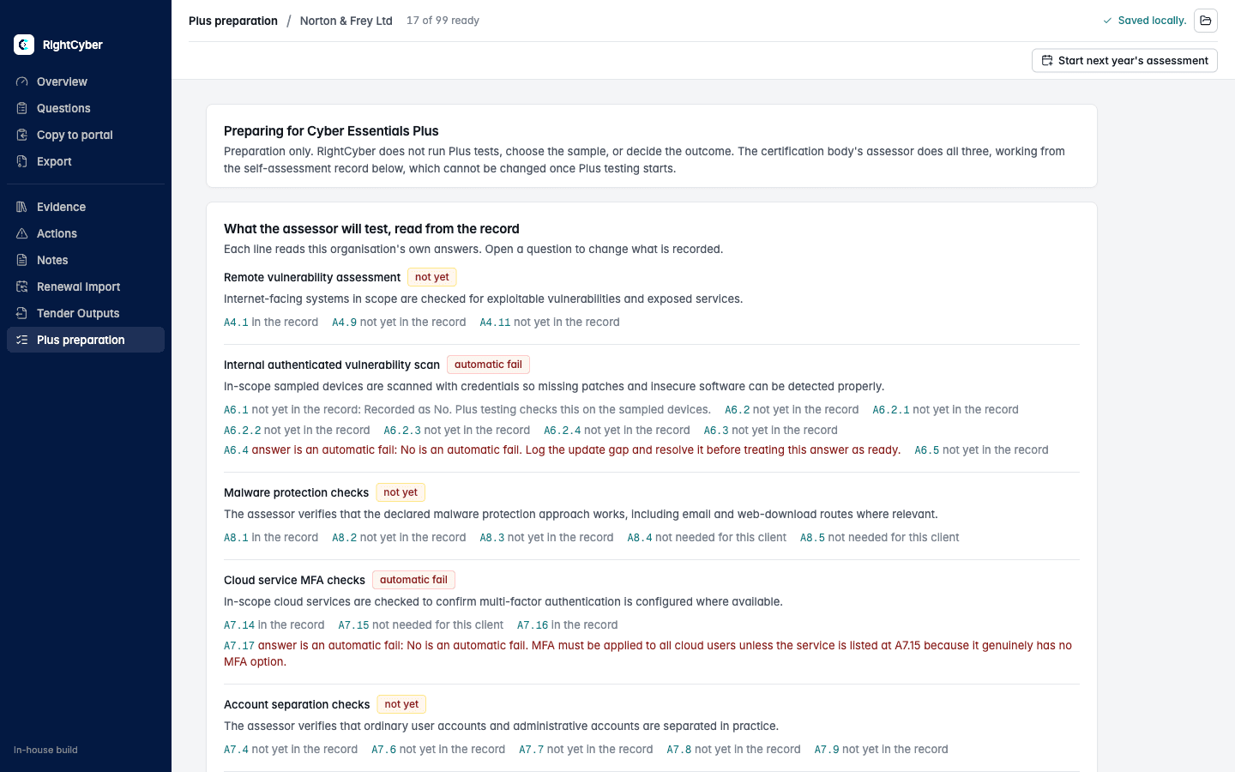
Task: Click the Notes document icon
Action: 22,260
